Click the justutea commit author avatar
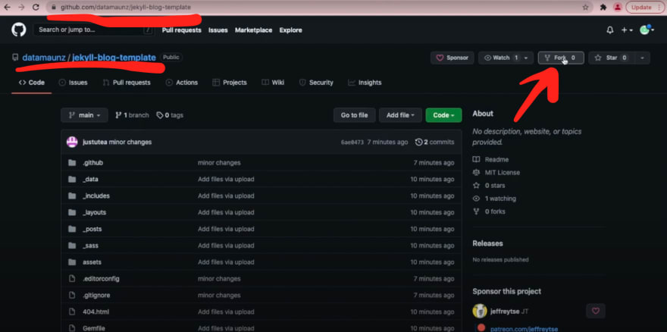Screen dimensions: 667x332 click(72, 143)
